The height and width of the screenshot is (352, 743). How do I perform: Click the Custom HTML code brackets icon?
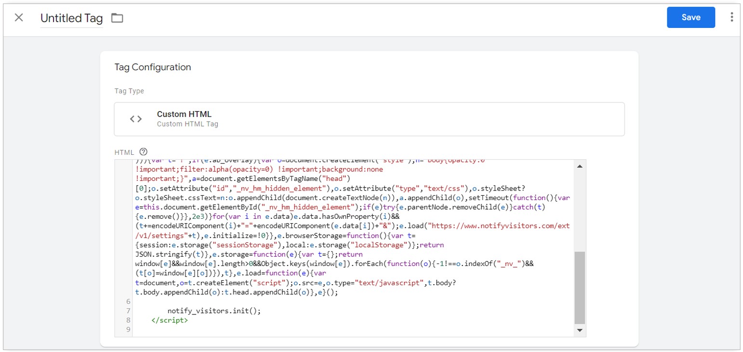tap(136, 119)
